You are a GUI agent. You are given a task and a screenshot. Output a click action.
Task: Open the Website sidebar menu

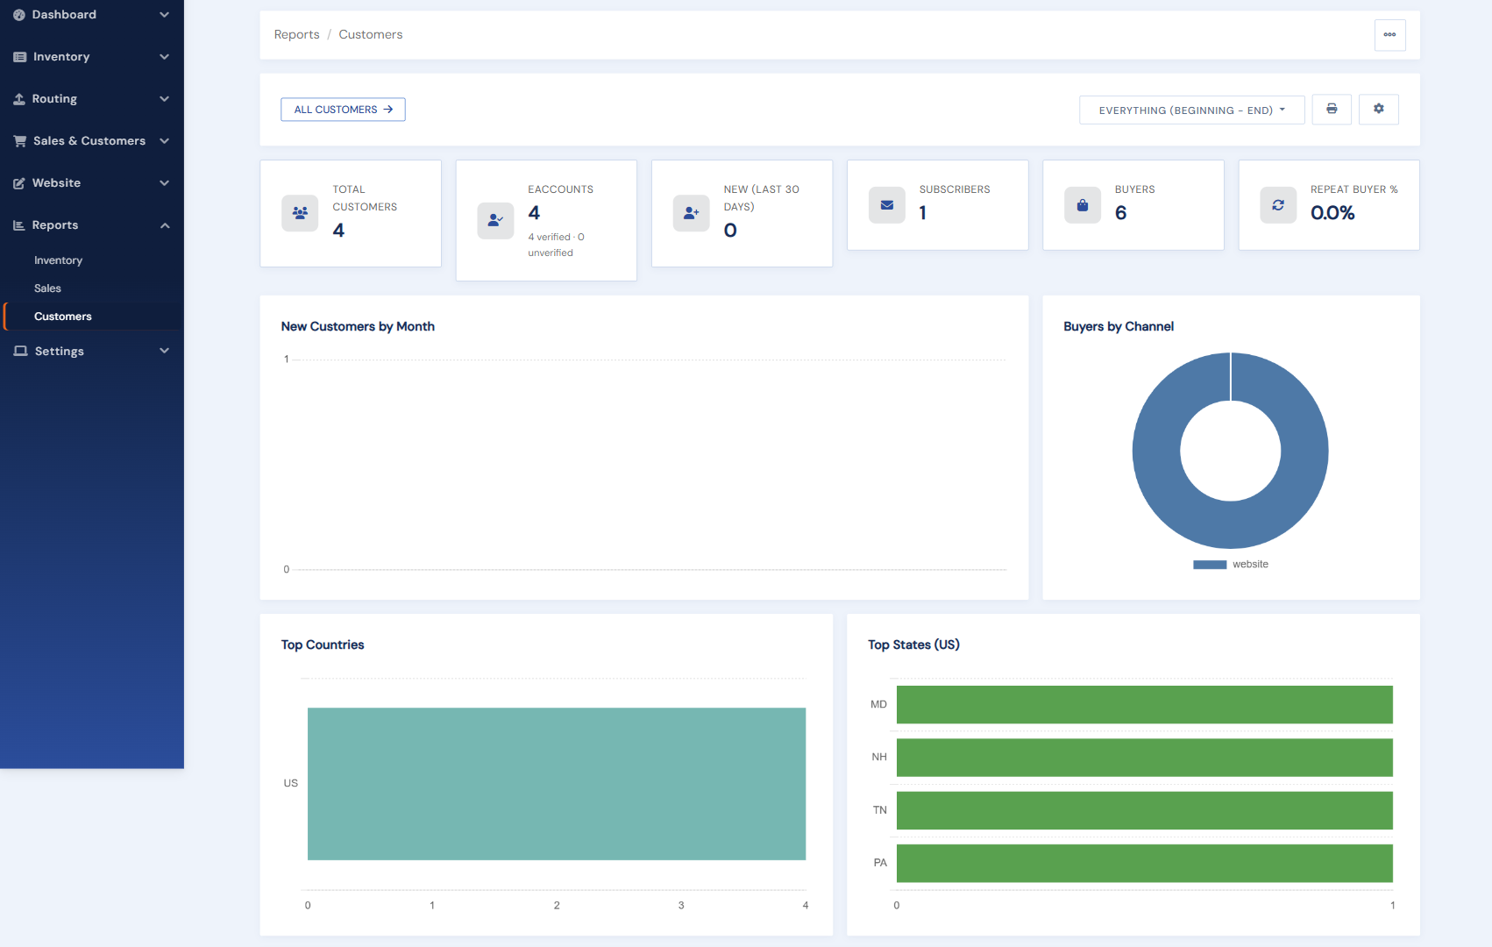(x=92, y=183)
